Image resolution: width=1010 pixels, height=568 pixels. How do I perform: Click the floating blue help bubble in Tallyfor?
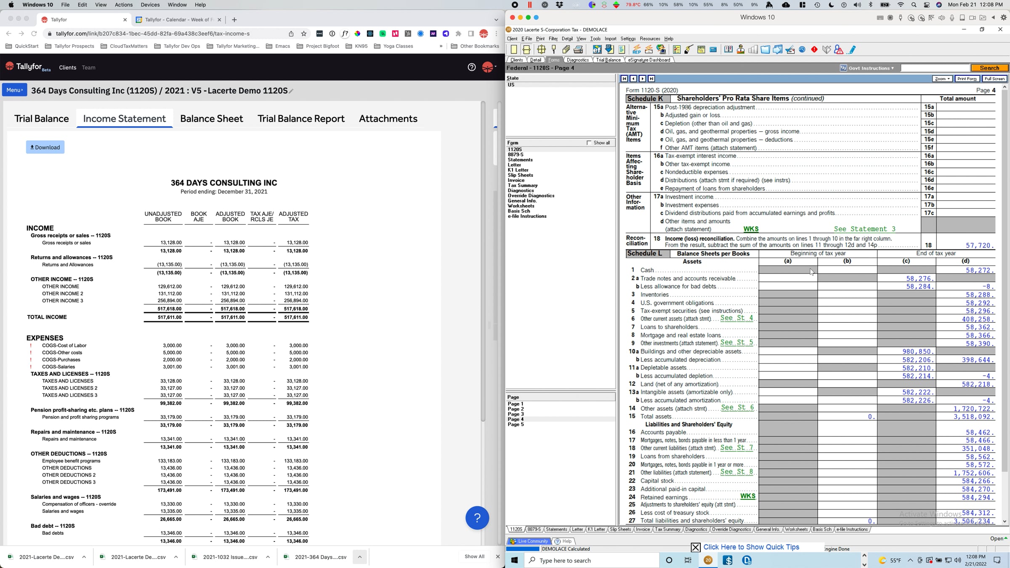[477, 518]
